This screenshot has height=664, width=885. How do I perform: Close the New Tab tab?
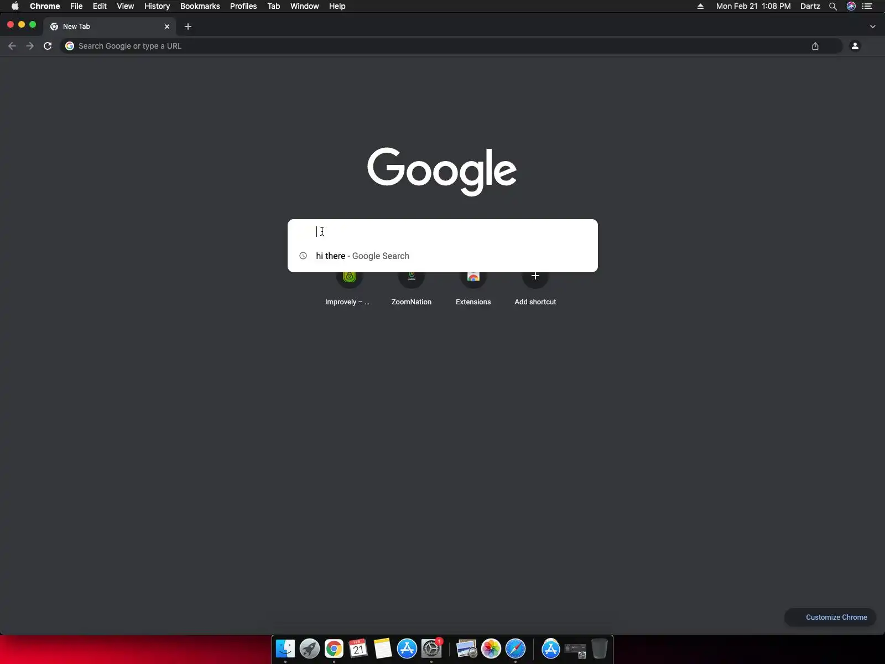(x=167, y=27)
